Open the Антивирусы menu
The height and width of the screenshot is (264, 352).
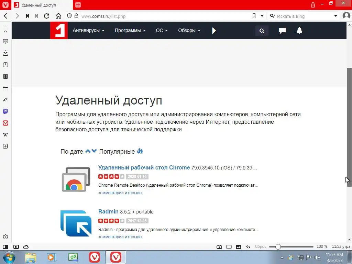tap(88, 30)
